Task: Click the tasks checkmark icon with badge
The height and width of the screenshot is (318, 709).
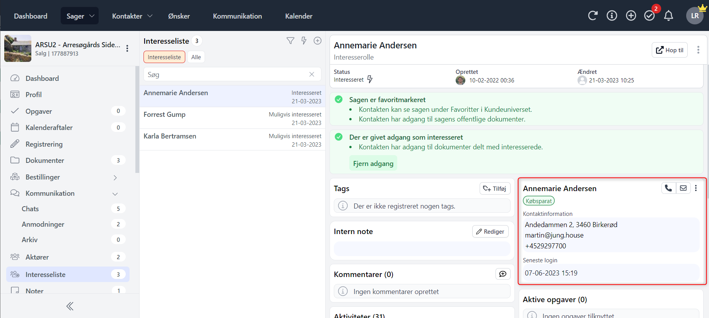Action: click(649, 15)
